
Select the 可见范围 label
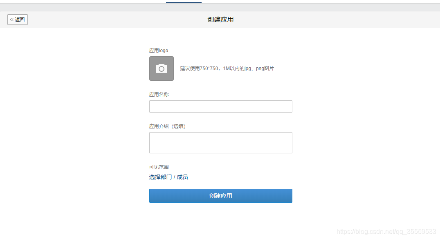tap(159, 167)
